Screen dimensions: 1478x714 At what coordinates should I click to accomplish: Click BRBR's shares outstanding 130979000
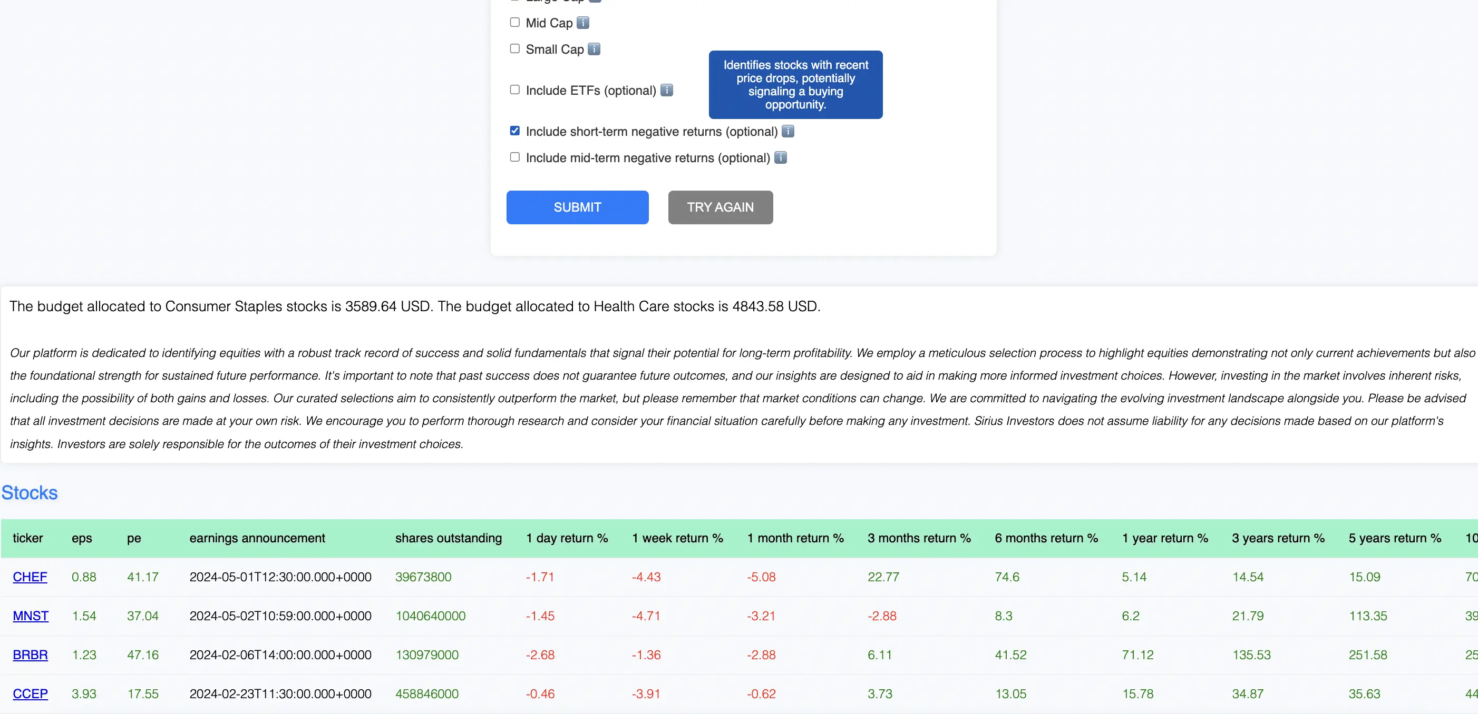[x=427, y=655]
